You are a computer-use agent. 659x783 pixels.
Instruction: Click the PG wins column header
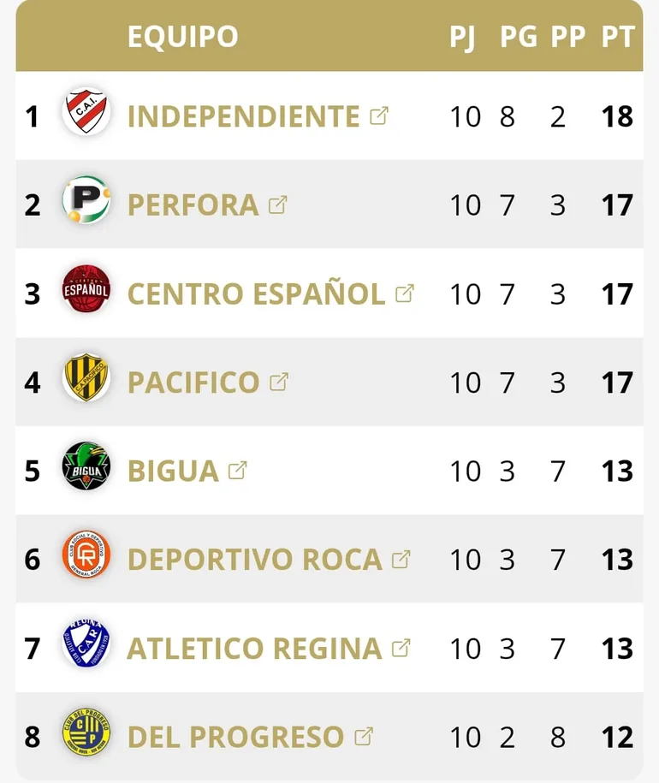point(519,37)
